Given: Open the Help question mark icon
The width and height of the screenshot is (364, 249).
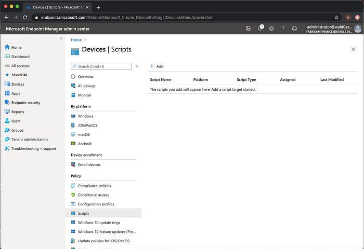Looking at the screenshot, I should tap(283, 29).
